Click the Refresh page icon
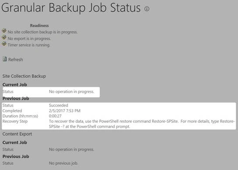238x170 pixels. 5,59
